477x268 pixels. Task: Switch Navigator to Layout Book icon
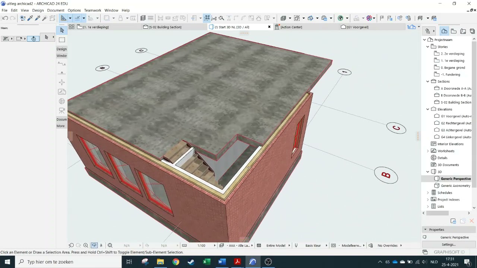point(463,31)
